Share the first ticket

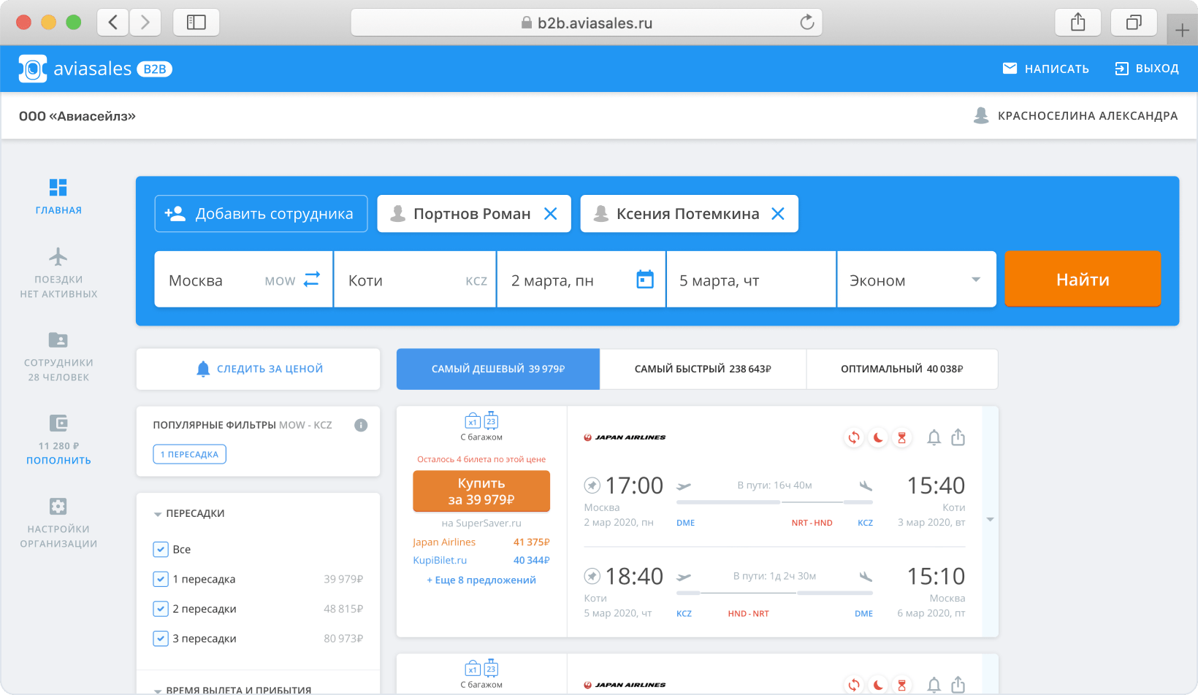958,437
